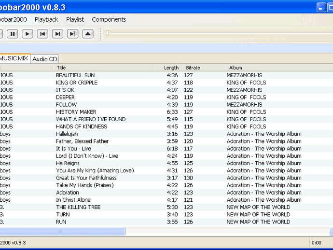Select the track Great Is Your Faithfulness
333x250 pixels.
click(86, 178)
